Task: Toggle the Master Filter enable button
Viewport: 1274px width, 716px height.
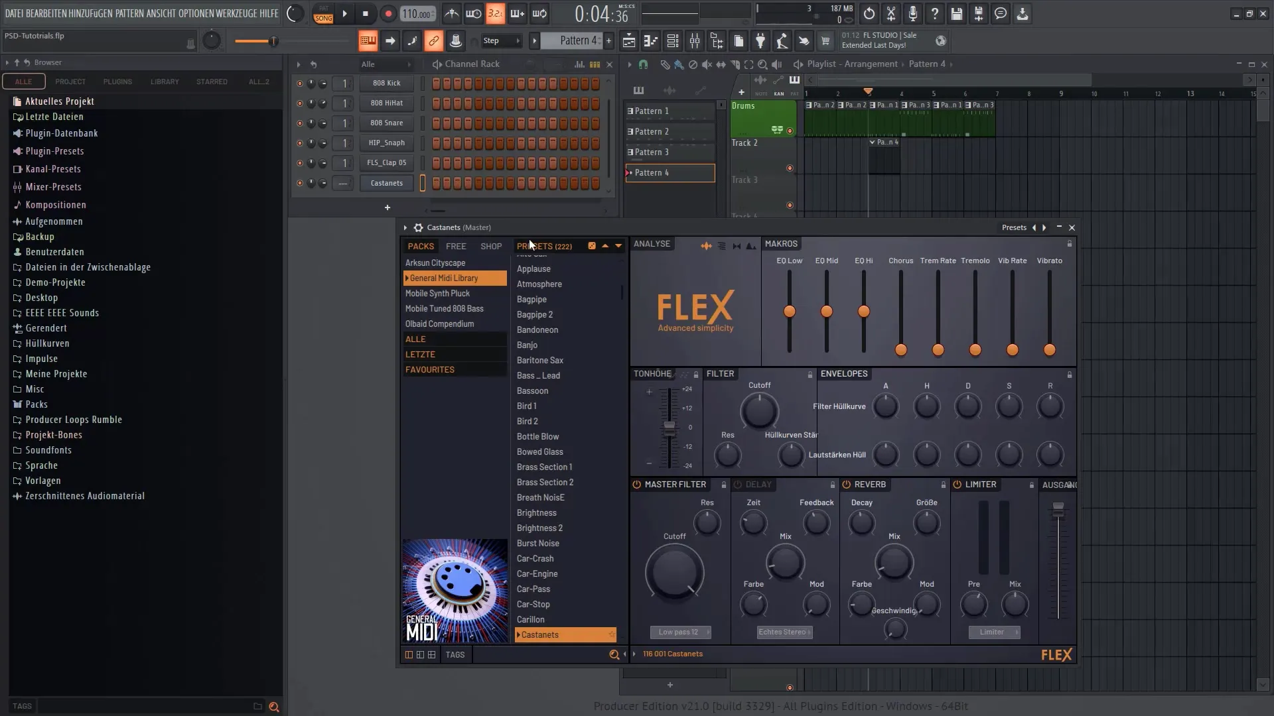Action: pos(636,485)
